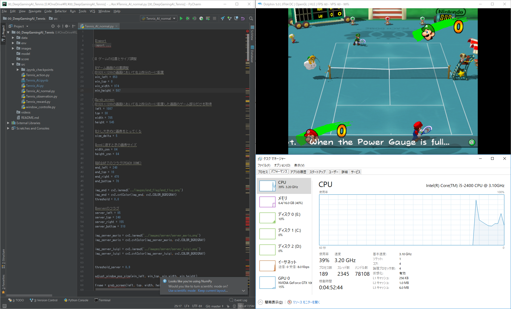Click the red error indicator atop the editor
Screen dimensions: 511x309
point(248,31)
